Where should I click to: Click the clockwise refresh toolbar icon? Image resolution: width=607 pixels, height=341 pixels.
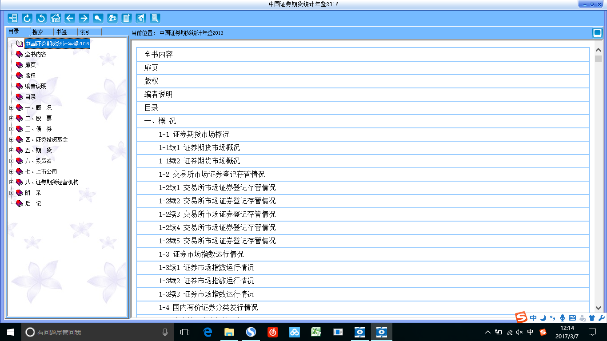point(27,18)
